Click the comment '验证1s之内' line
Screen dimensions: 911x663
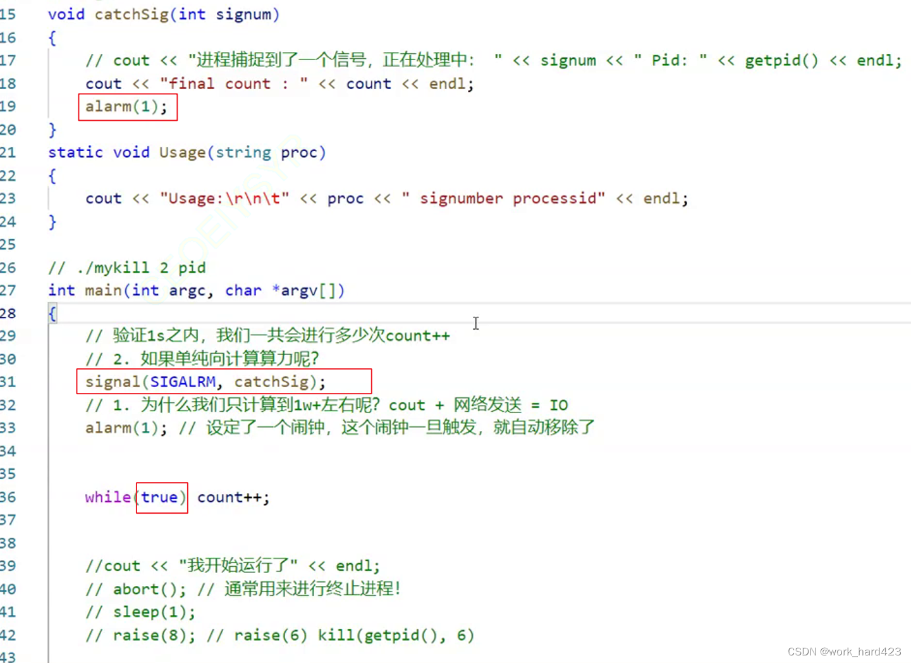click(268, 336)
